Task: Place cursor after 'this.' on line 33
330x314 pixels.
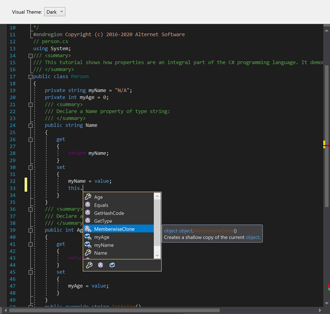Action: [x=83, y=188]
